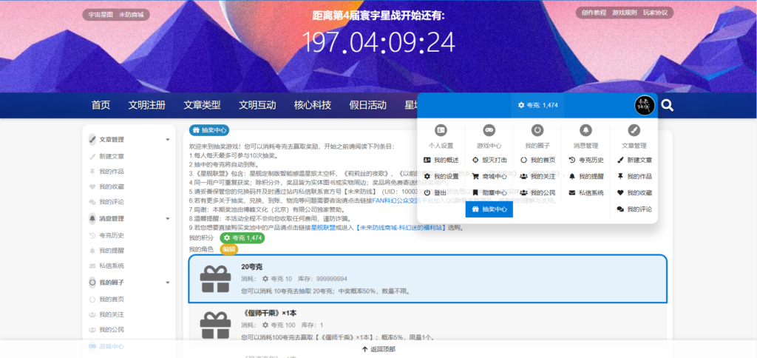Select 我的提醒 in the left sidebar
Image resolution: width=757 pixels, height=358 pixels.
click(x=112, y=251)
